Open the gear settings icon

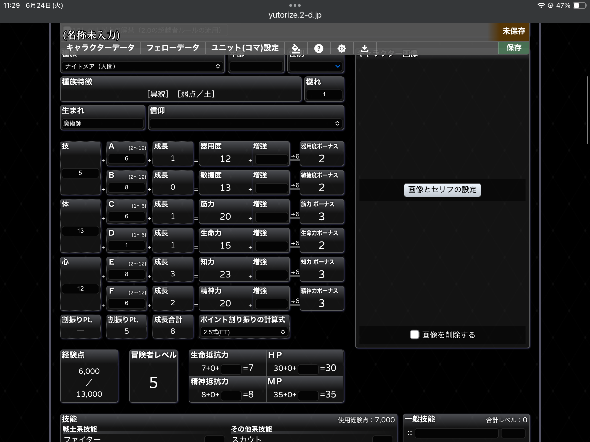[341, 48]
